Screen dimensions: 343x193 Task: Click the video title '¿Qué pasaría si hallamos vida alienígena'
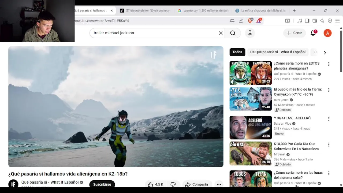point(68,174)
